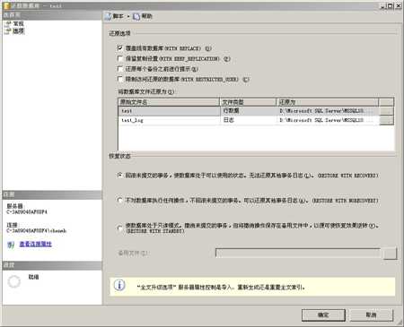Image resolution: width=404 pixels, height=327 pixels.
Task: Maximize the restore database window
Action: (x=391, y=5)
